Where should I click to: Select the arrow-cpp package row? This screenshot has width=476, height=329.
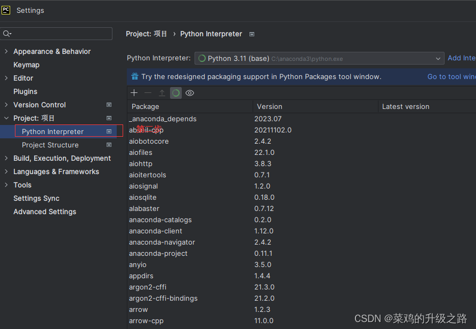(302, 321)
